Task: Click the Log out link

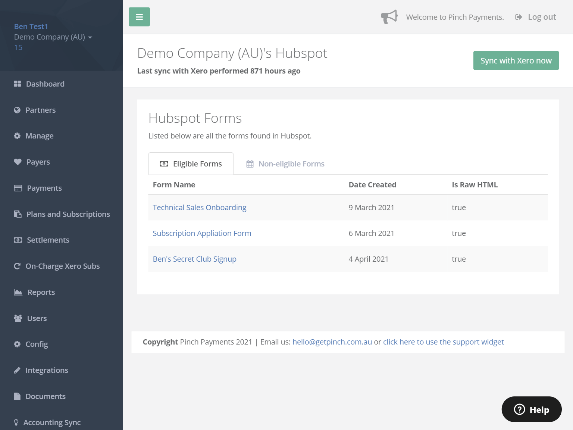Action: click(542, 17)
